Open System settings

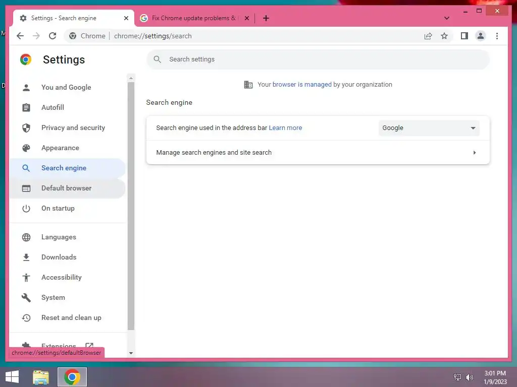click(x=67, y=297)
